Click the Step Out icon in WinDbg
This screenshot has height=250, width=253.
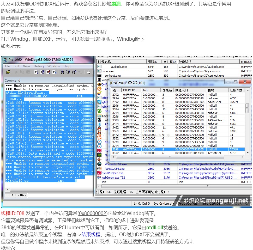(x=74, y=72)
